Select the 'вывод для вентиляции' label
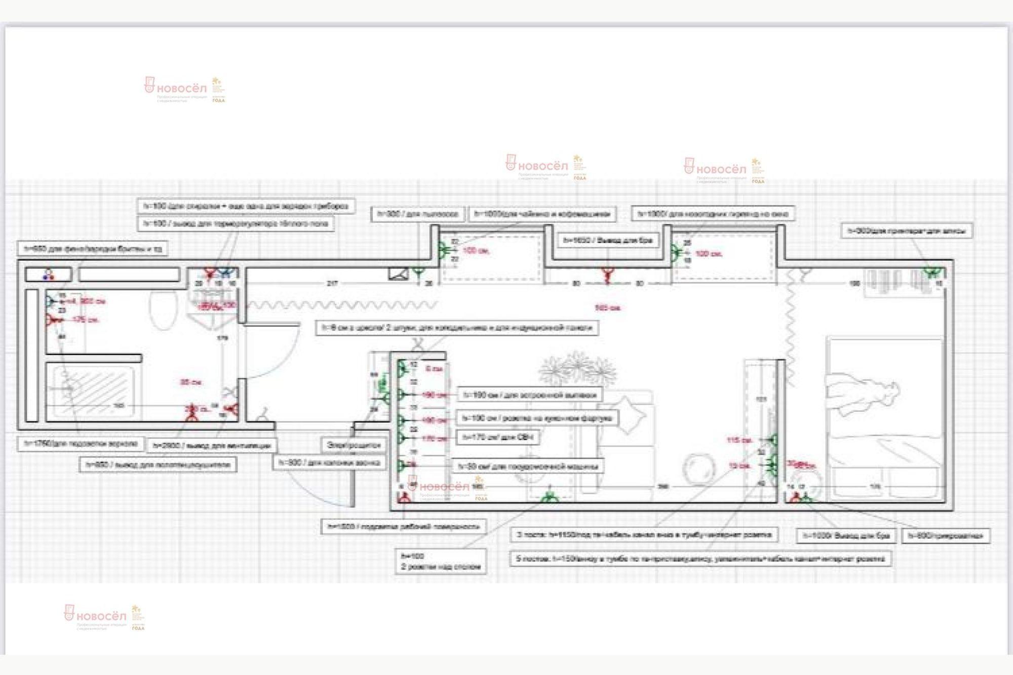The image size is (1013, 675). point(212,446)
